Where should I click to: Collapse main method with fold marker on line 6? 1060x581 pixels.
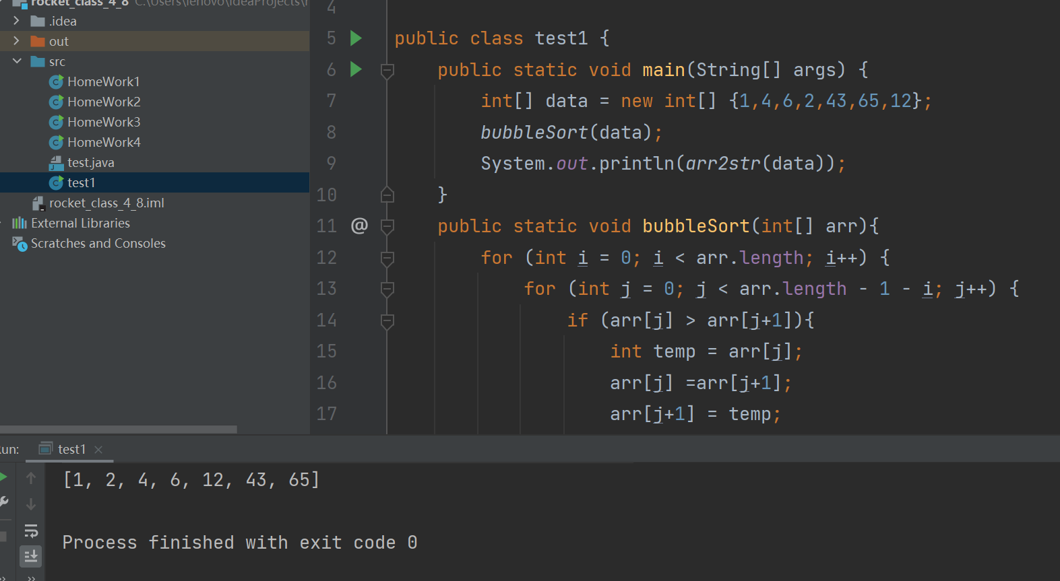click(x=387, y=70)
